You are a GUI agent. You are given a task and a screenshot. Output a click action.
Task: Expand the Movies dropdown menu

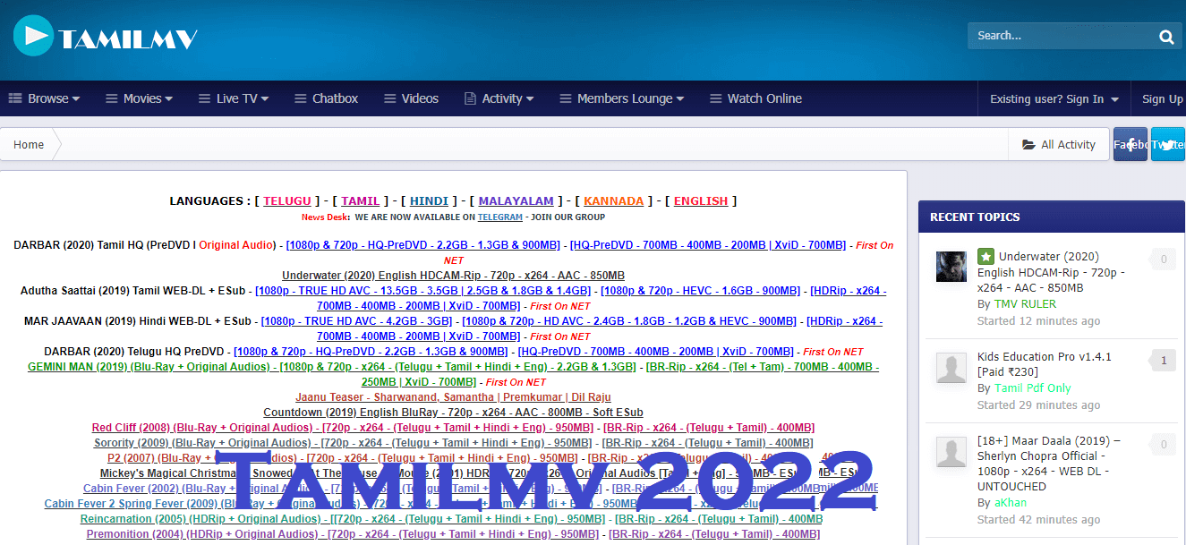139,98
